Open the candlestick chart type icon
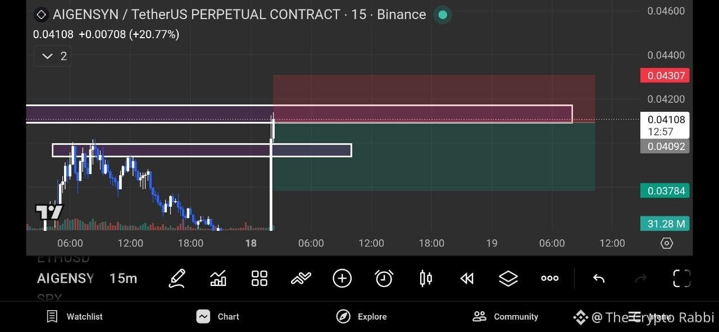Image resolution: width=719 pixels, height=332 pixels. click(x=426, y=278)
